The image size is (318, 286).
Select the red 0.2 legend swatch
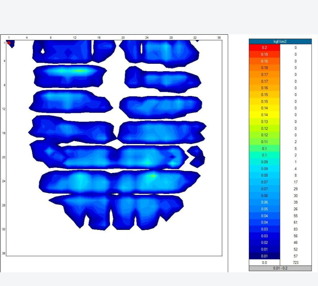(264, 48)
